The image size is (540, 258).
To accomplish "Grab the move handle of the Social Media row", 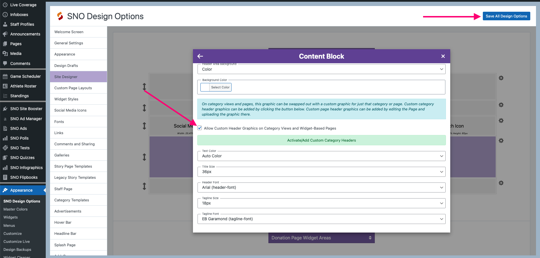I will [x=144, y=126].
